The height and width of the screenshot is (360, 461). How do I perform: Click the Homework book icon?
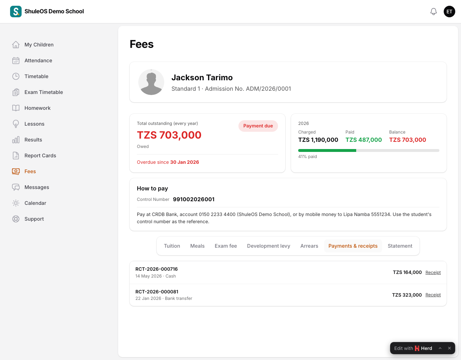16,108
